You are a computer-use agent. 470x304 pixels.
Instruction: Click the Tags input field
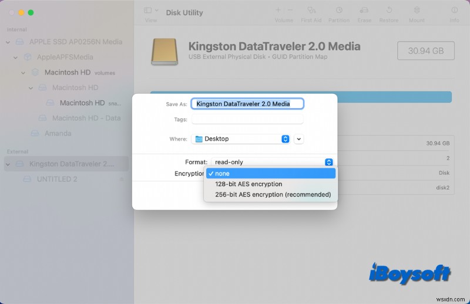(x=247, y=119)
